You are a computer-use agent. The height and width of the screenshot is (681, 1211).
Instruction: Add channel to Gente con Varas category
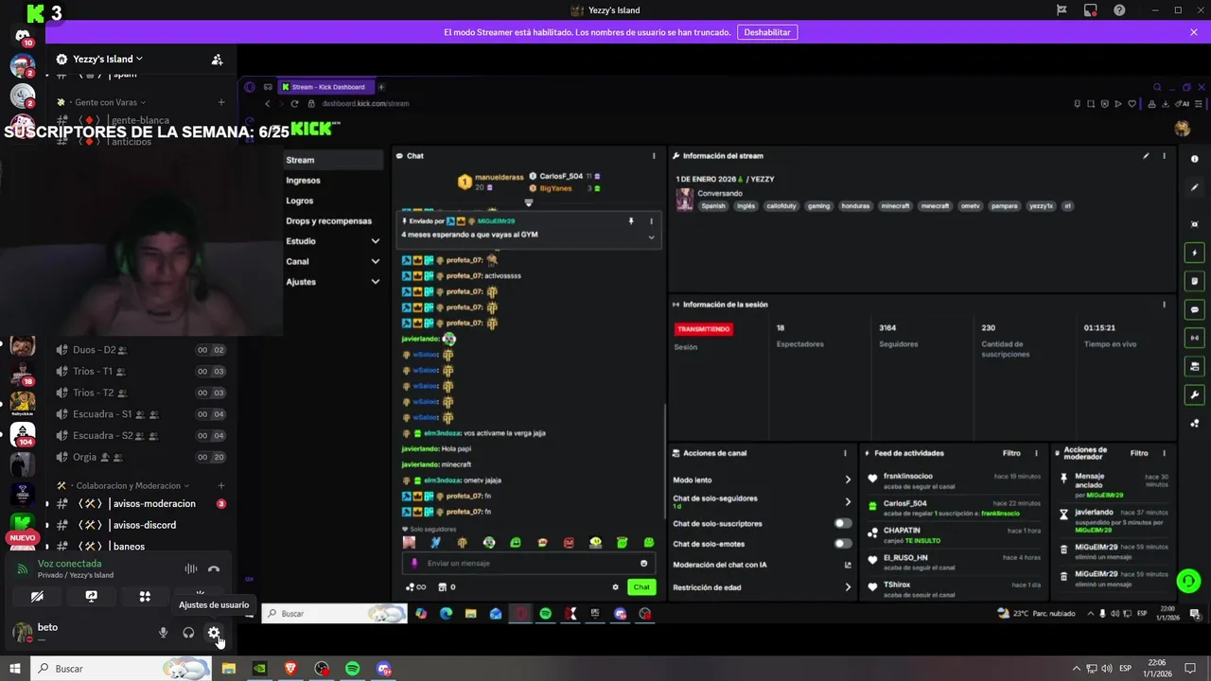click(x=221, y=102)
